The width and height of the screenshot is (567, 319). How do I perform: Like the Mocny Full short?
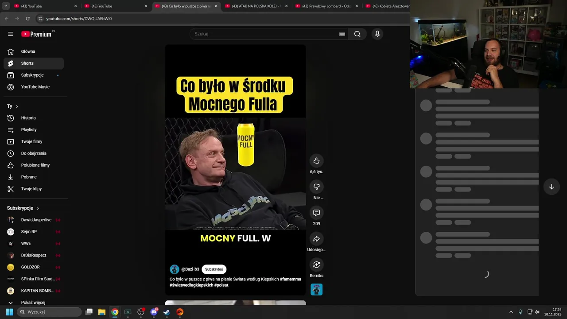[x=316, y=161]
